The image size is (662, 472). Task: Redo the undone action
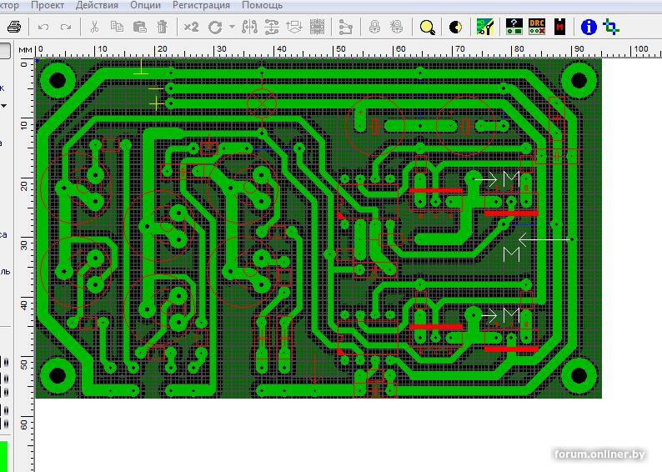[65, 27]
